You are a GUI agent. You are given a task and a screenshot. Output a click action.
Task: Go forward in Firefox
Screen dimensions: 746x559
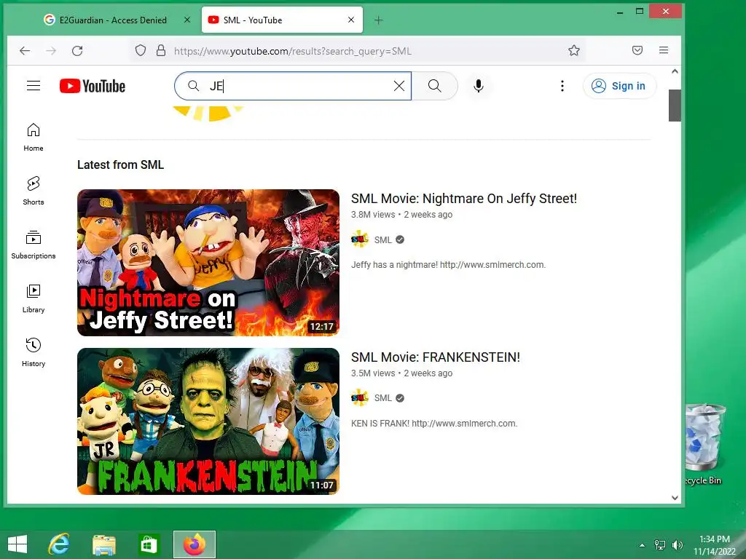[x=51, y=50]
